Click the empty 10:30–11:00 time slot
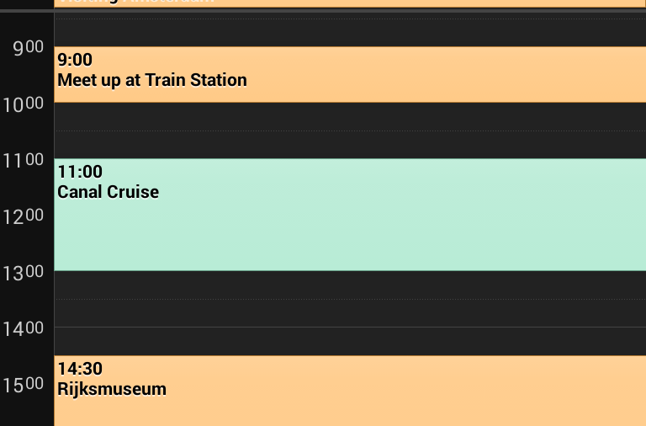 pyautogui.click(x=350, y=145)
